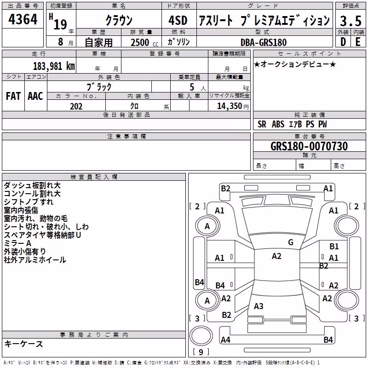Click the overall score 3.5
Viewport: 368px width, 368px height.
(351, 21)
